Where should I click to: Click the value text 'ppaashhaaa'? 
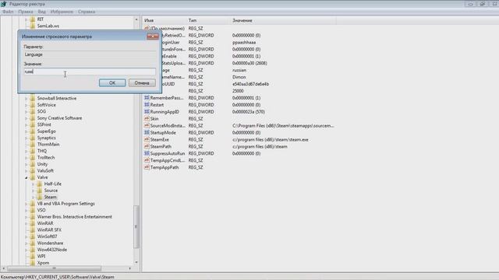pyautogui.click(x=244, y=42)
